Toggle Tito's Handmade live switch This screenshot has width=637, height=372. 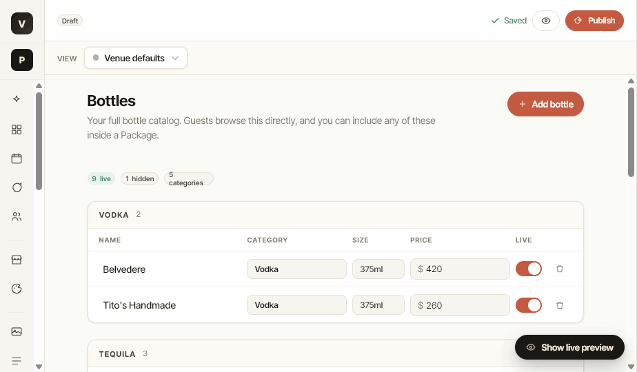click(529, 305)
